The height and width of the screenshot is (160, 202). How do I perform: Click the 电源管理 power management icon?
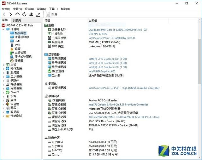point(12,53)
